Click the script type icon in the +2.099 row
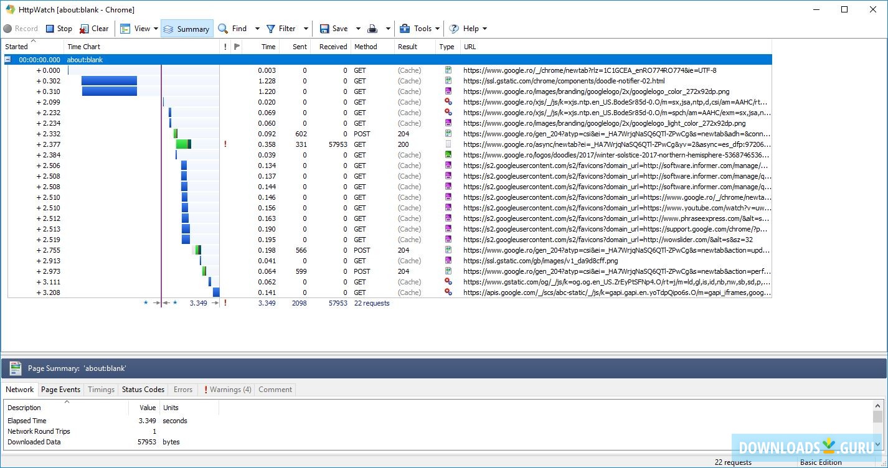Screen dimensions: 888x468 [448, 102]
